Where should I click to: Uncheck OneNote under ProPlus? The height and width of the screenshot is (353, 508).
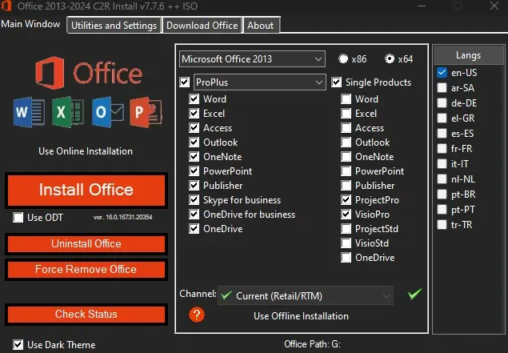click(194, 157)
